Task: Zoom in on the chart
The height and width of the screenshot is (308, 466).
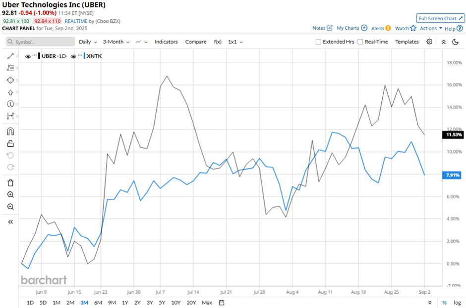Action: pos(10,195)
